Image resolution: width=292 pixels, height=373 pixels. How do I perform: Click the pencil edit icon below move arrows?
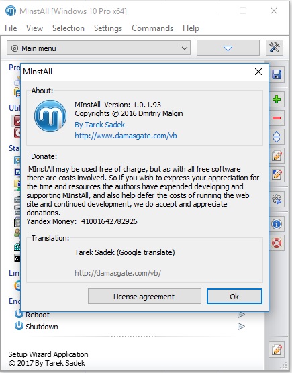click(x=277, y=156)
